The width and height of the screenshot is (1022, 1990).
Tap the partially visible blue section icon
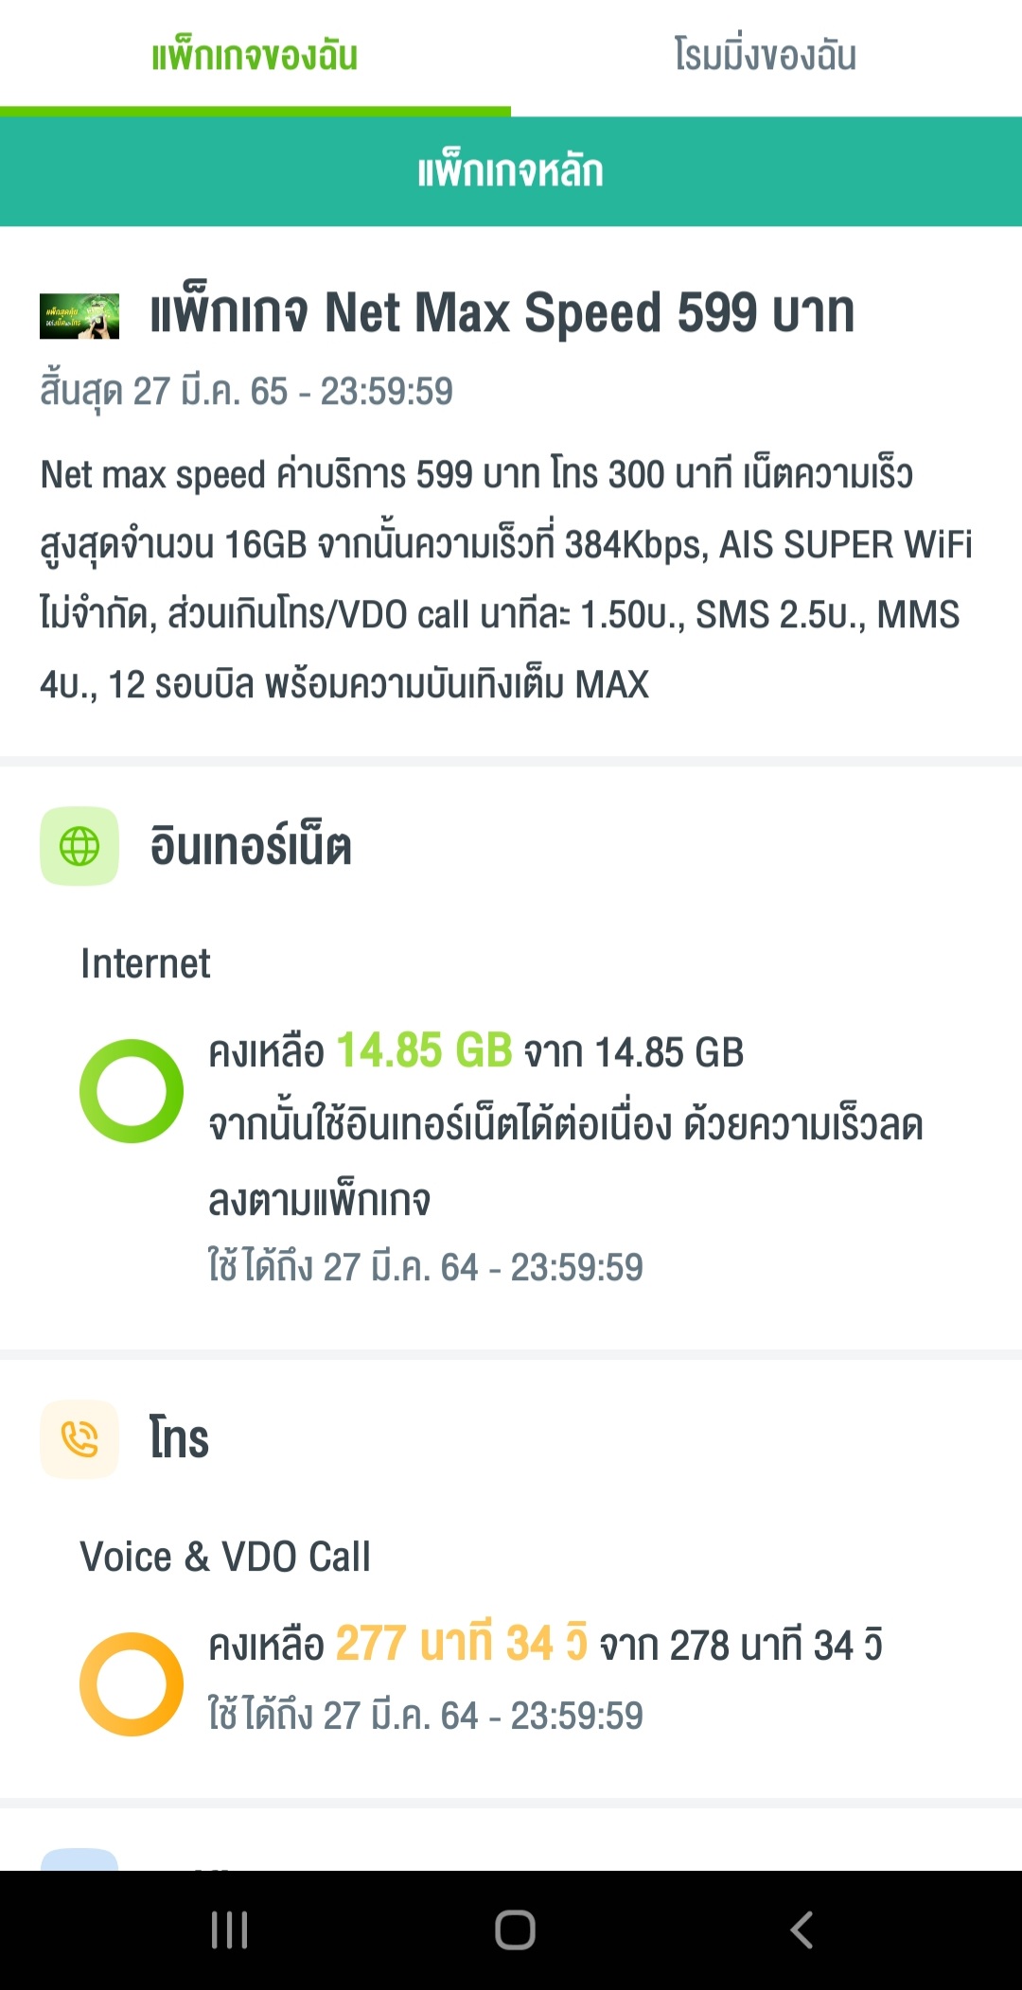[79, 1859]
